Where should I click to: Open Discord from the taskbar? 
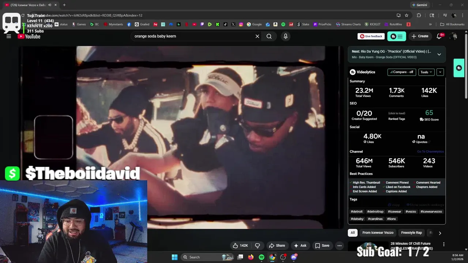[294, 257]
